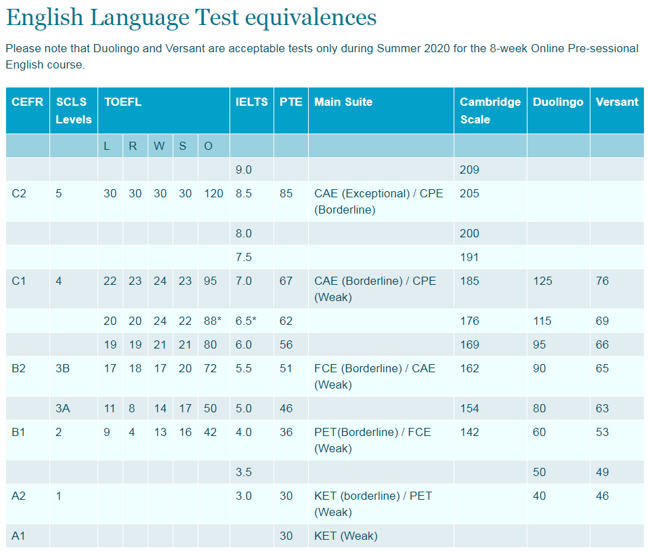Click the TOEFL 'S' sub-header

(185, 146)
